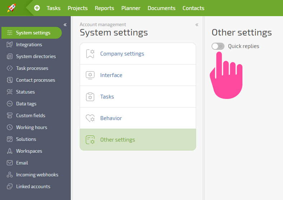This screenshot has width=283, height=200.
Task: Open System directories in sidebar
Action: pyautogui.click(x=36, y=56)
